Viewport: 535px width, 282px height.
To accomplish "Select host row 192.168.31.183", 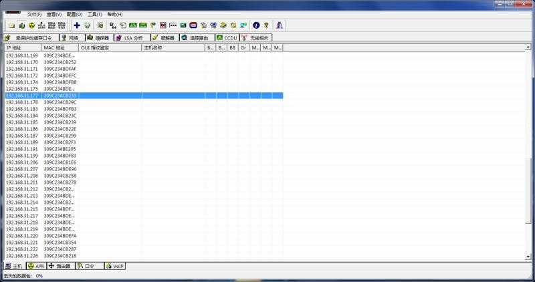I will (x=144, y=109).
